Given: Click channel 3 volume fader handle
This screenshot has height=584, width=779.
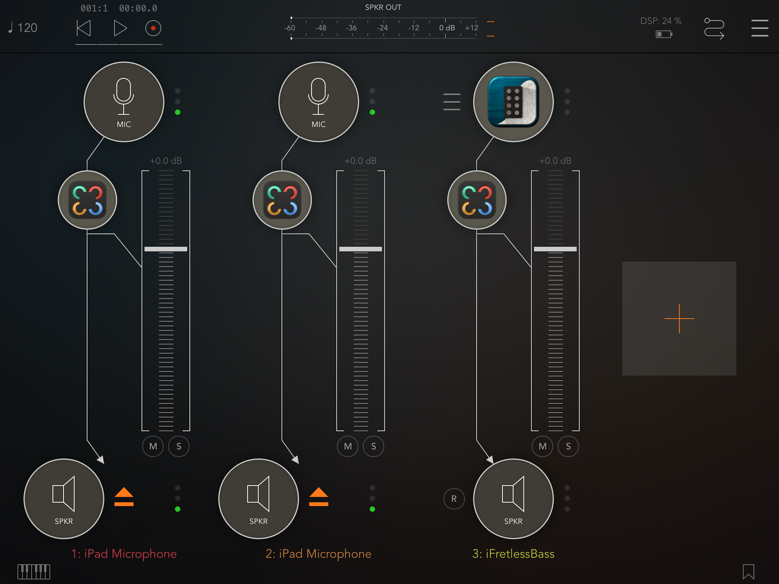Looking at the screenshot, I should pos(555,249).
